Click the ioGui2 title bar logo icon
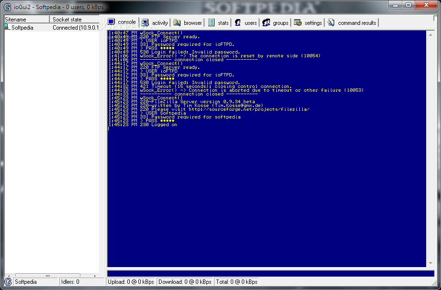 8,7
